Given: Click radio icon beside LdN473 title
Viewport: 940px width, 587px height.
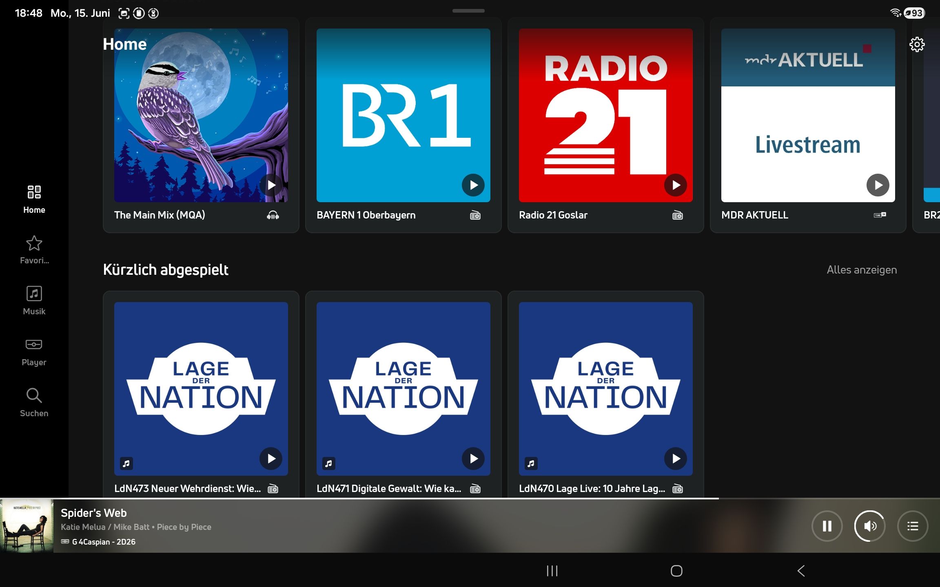Looking at the screenshot, I should pyautogui.click(x=273, y=489).
